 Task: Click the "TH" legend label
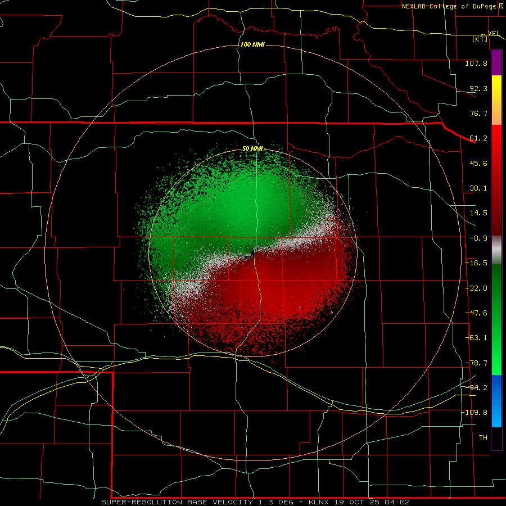pyautogui.click(x=483, y=438)
